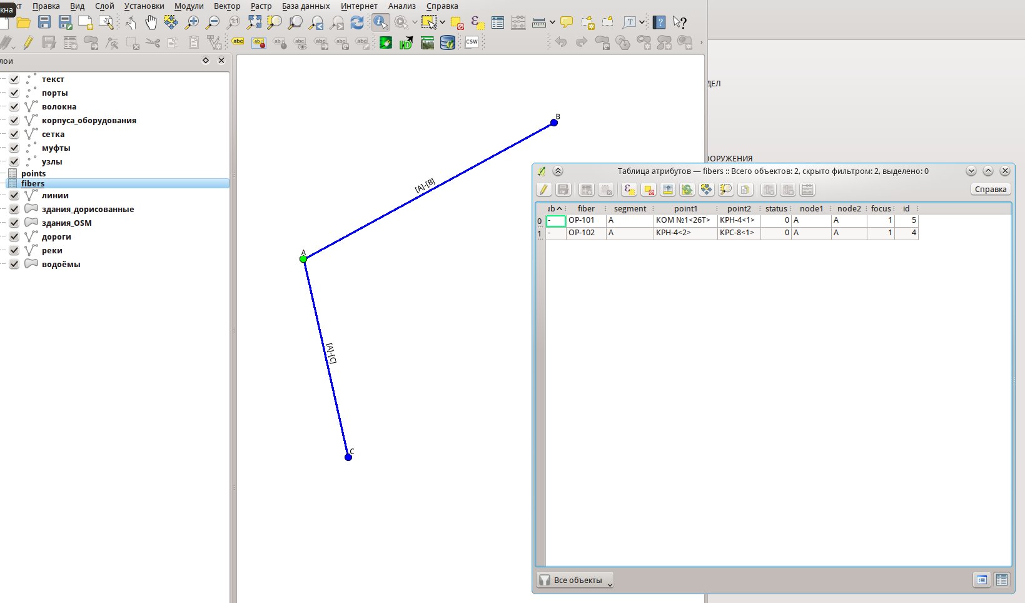Select the Text Annotation tool
The image size is (1025, 603).
tap(630, 23)
